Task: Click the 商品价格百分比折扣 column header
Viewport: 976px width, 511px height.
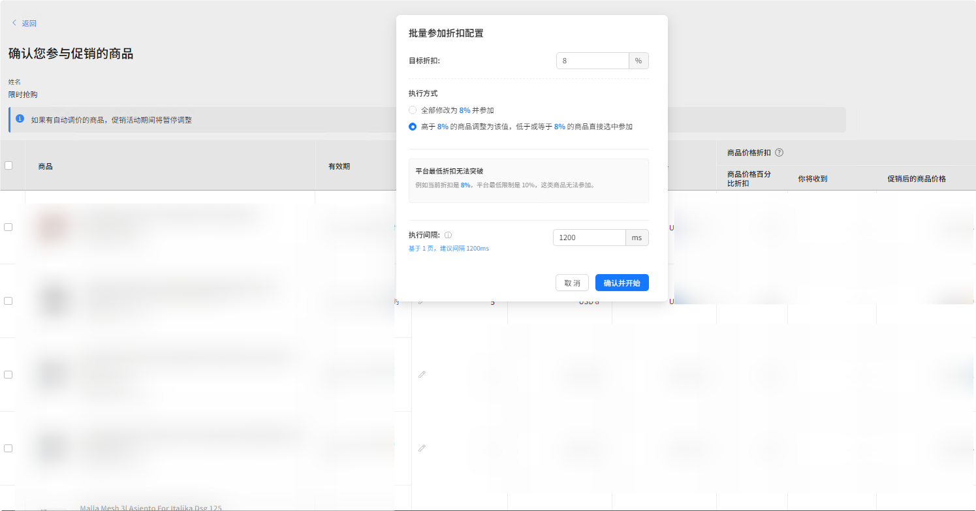Action: [751, 178]
